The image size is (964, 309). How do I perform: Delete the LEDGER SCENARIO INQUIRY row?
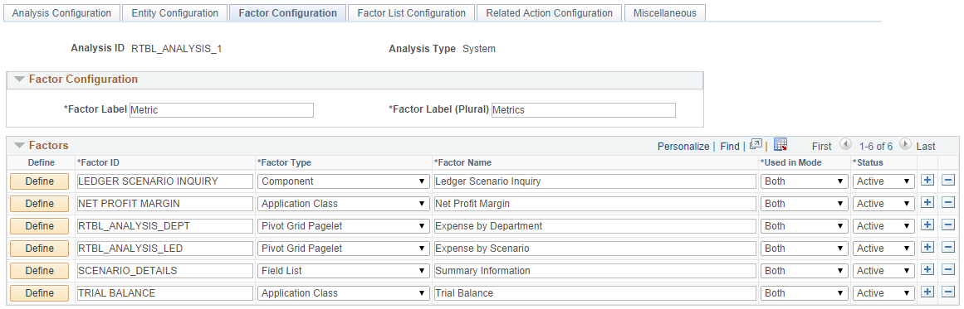(948, 181)
